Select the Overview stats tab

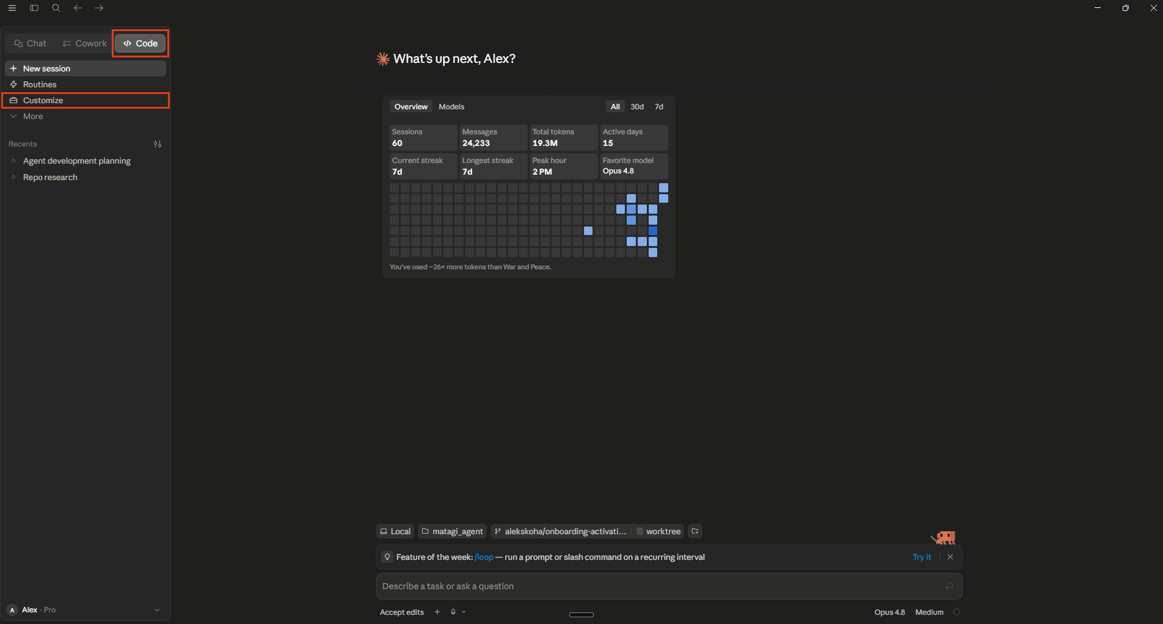(411, 107)
